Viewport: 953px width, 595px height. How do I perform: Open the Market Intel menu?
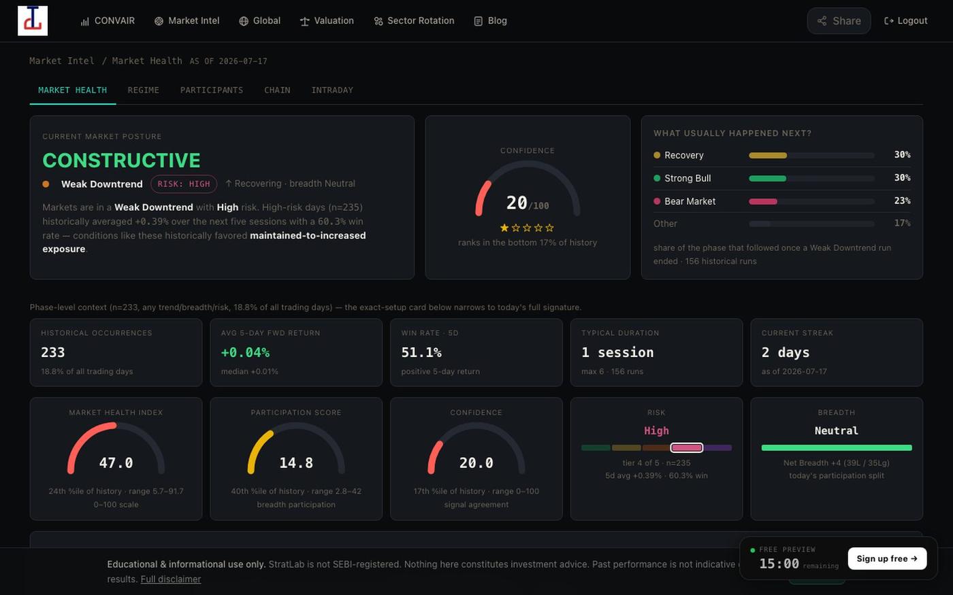tap(187, 21)
